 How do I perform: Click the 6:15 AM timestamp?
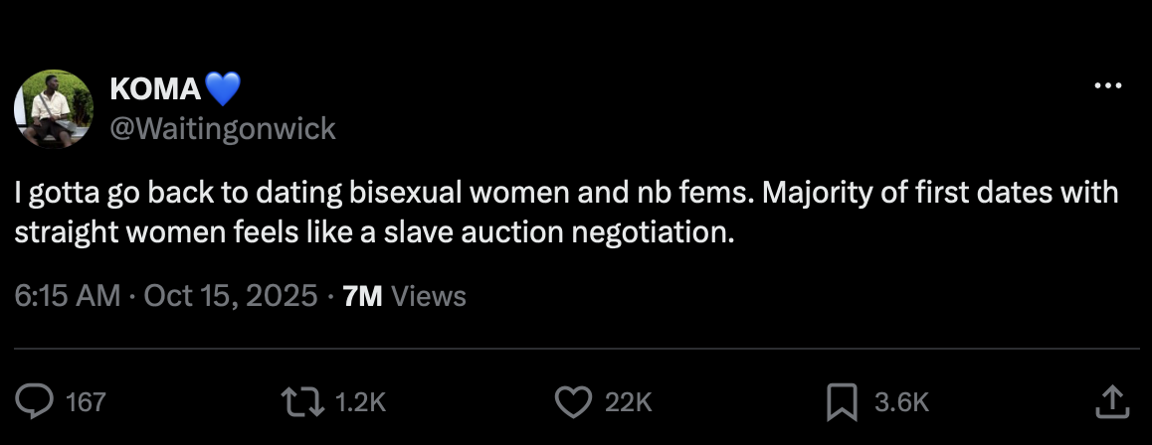tap(67, 296)
